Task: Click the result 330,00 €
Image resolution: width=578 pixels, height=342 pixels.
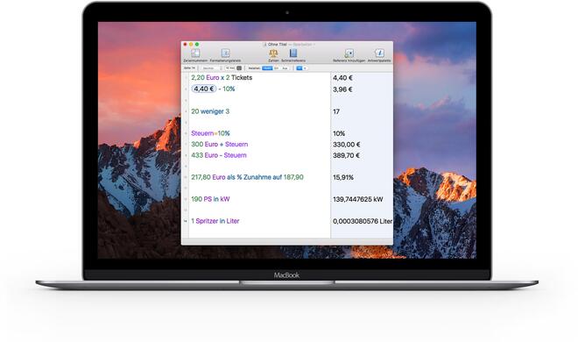Action: tap(347, 145)
